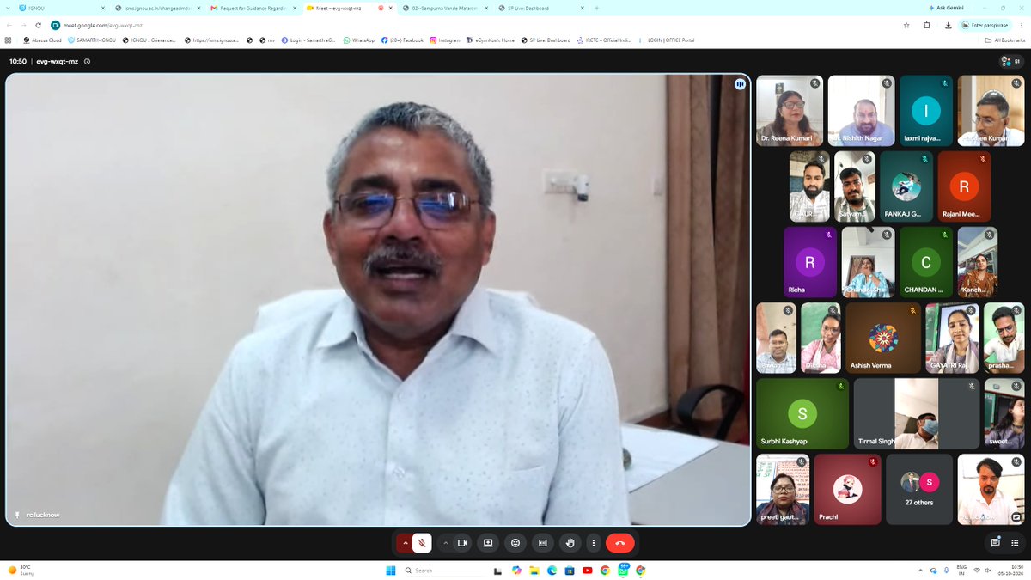This screenshot has height=580, width=1031.
Task: Switch to SP Live: Dashboard tab
Action: (x=539, y=8)
